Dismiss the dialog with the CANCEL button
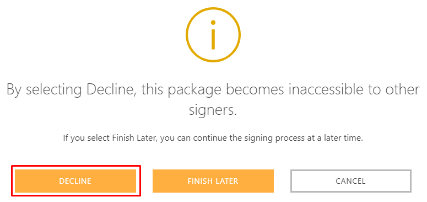Image resolution: width=427 pixels, height=202 pixels. (351, 181)
